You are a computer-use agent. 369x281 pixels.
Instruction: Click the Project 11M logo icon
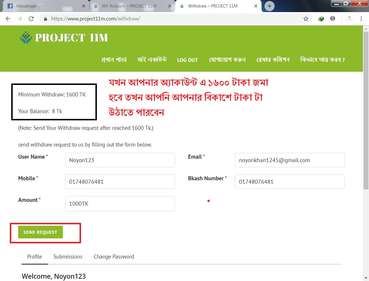click(26, 37)
